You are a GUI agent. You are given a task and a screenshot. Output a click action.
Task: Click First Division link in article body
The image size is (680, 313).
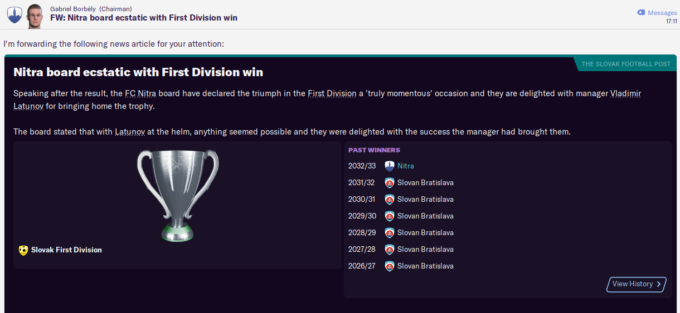332,93
